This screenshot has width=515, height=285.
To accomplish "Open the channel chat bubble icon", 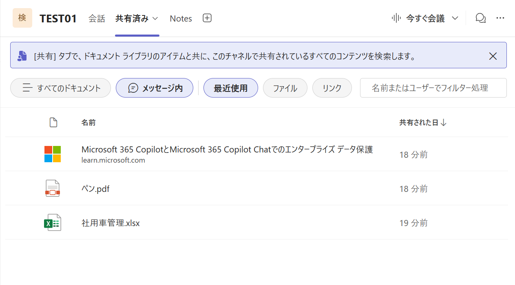I will 481,18.
